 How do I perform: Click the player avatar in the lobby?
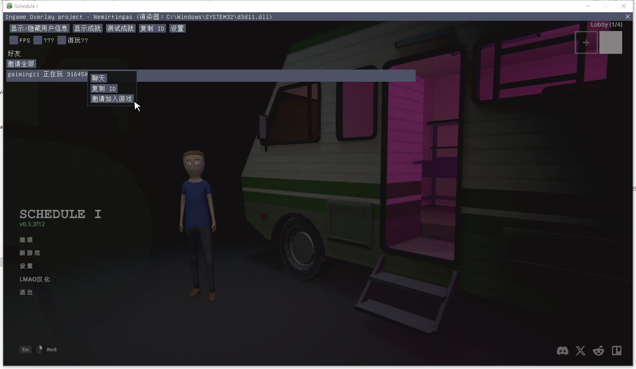(x=610, y=42)
